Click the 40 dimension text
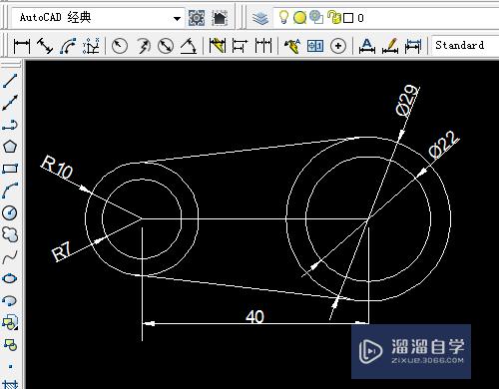This screenshot has width=499, height=389. tap(254, 316)
